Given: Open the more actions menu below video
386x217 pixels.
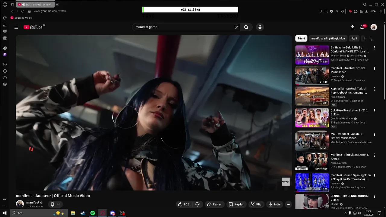Looking at the screenshot, I should coord(288,204).
